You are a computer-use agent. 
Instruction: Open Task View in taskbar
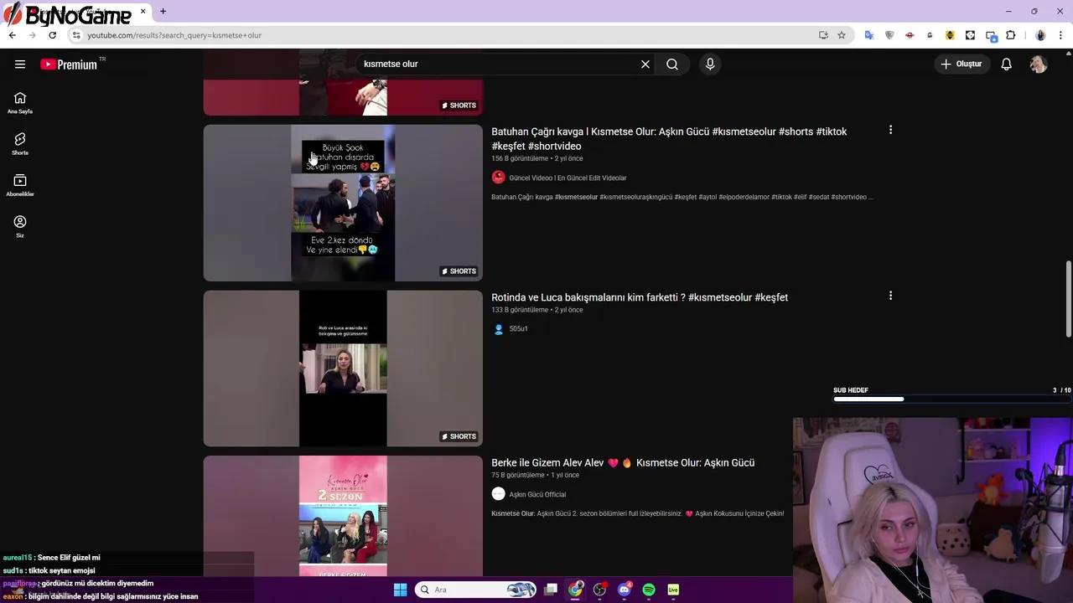point(551,590)
